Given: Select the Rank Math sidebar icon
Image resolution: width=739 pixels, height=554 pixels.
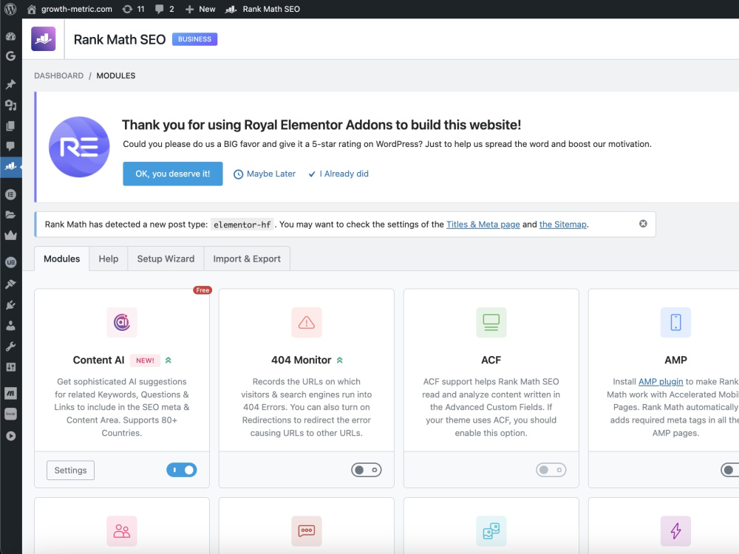Looking at the screenshot, I should pyautogui.click(x=10, y=166).
